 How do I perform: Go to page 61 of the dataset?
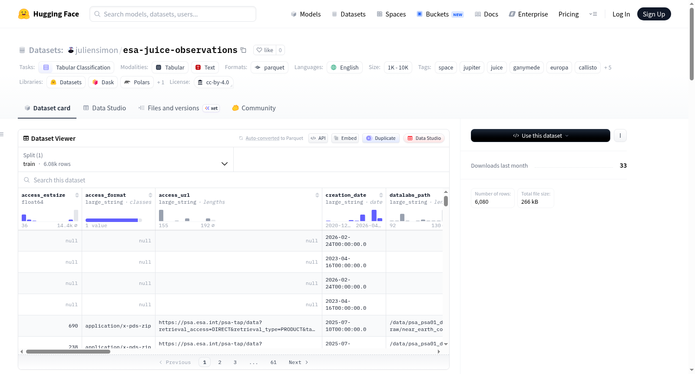click(x=273, y=362)
